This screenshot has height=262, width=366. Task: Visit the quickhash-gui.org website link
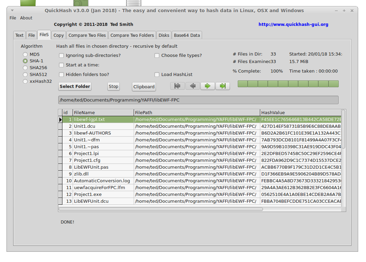tap(293, 24)
